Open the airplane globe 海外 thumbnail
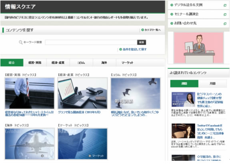The width and height of the screenshot is (230, 164). [x=30, y=144]
